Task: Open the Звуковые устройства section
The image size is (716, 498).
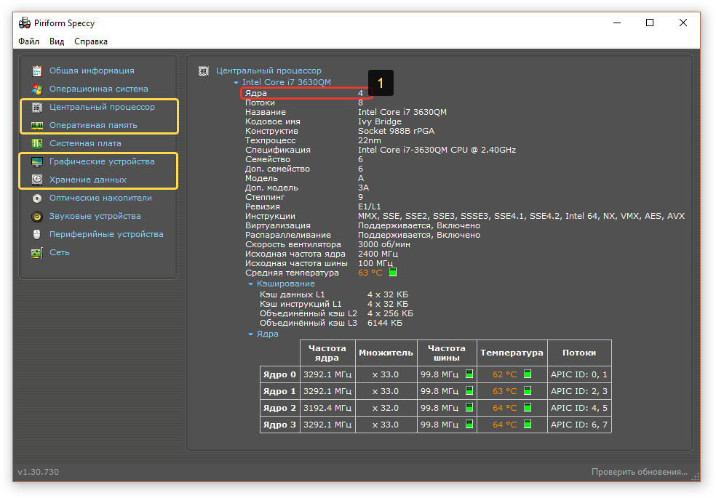Action: pyautogui.click(x=95, y=216)
